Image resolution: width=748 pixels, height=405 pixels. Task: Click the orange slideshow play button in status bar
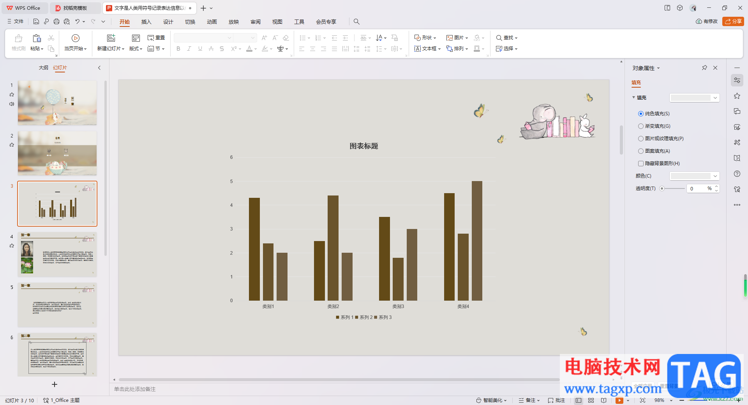point(619,400)
